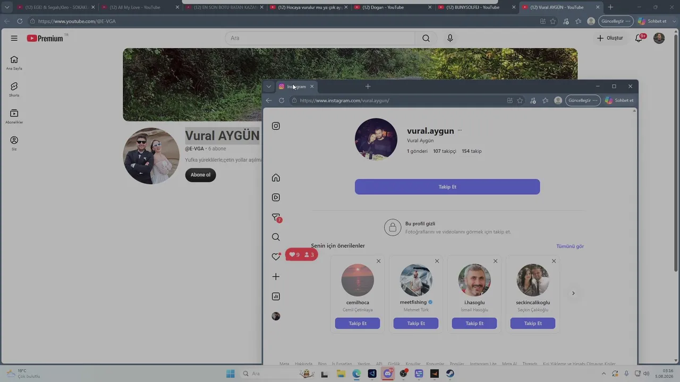Open tab list dropdown in Instagram window

click(269, 86)
